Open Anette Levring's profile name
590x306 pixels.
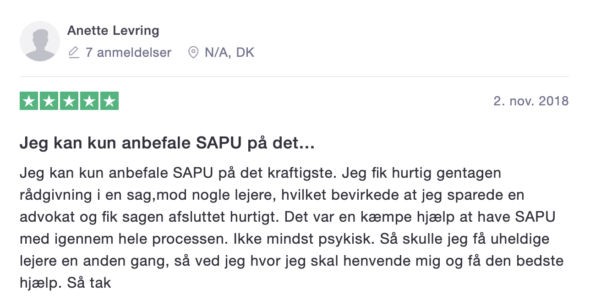[x=113, y=31]
